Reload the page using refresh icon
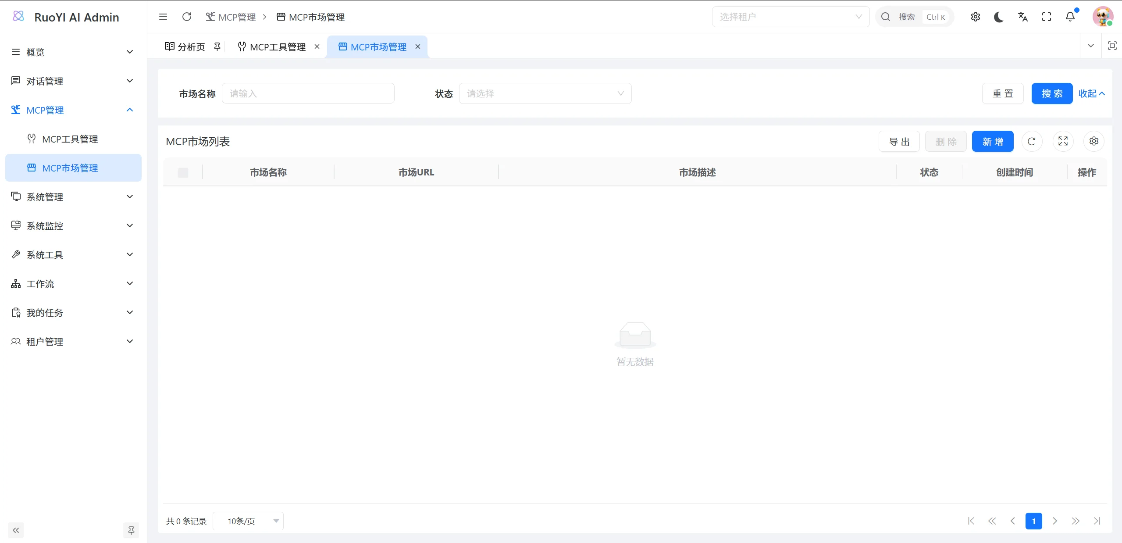Image resolution: width=1122 pixels, height=543 pixels. coord(187,17)
